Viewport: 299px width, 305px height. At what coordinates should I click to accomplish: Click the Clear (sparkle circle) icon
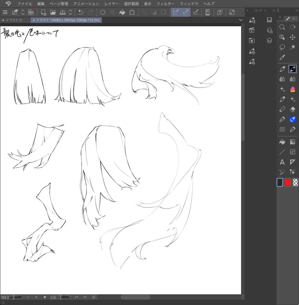tap(103, 13)
